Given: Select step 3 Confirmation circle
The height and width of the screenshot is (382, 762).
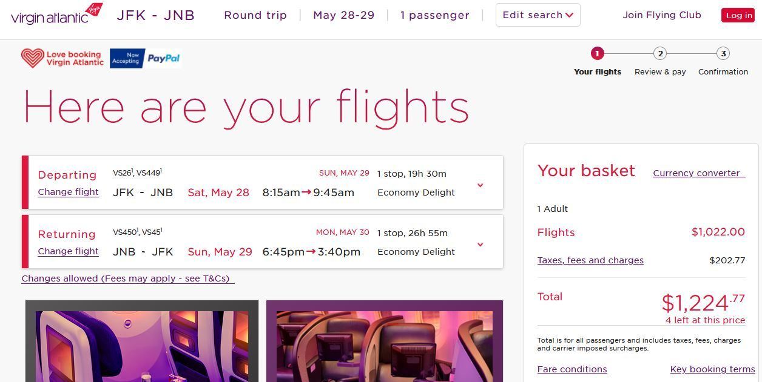Looking at the screenshot, I should tap(723, 54).
